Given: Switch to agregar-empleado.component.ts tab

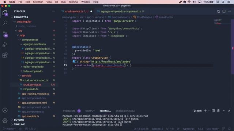Looking at the screenshot, I should pyautogui.click(x=121, y=11).
